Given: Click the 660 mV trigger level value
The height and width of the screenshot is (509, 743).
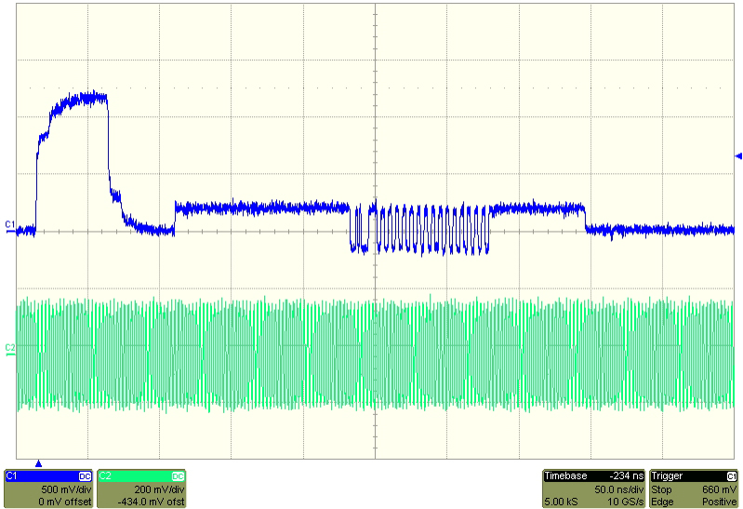Looking at the screenshot, I should coord(723,489).
